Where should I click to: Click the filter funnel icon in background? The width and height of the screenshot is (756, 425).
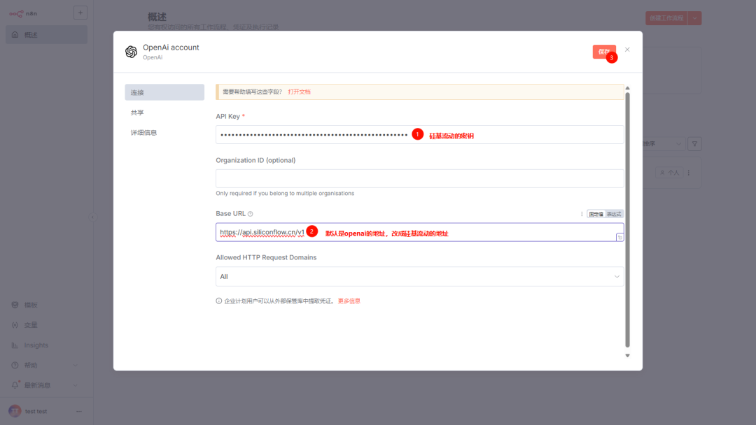(x=695, y=144)
